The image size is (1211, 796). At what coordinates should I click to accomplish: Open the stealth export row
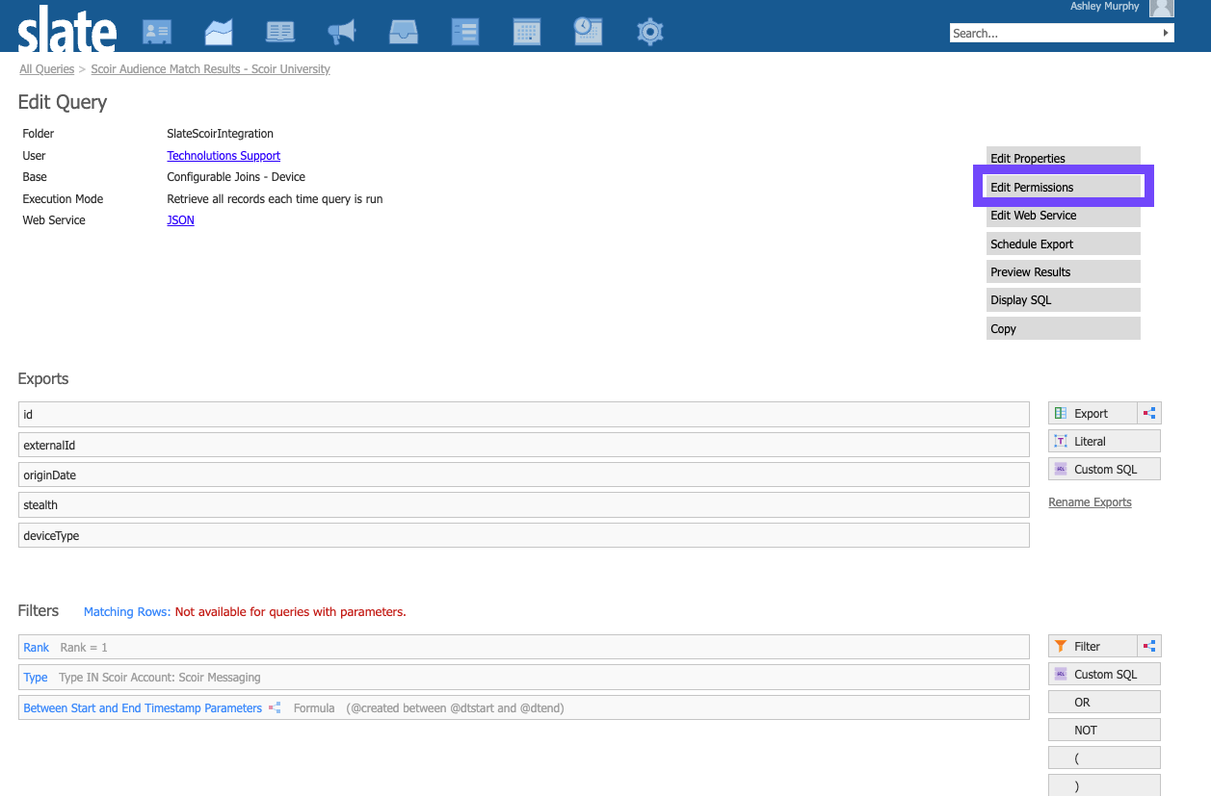[x=524, y=504]
